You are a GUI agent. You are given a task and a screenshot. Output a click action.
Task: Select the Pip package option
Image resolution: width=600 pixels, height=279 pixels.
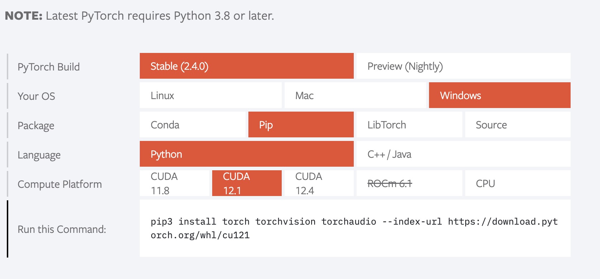point(301,124)
